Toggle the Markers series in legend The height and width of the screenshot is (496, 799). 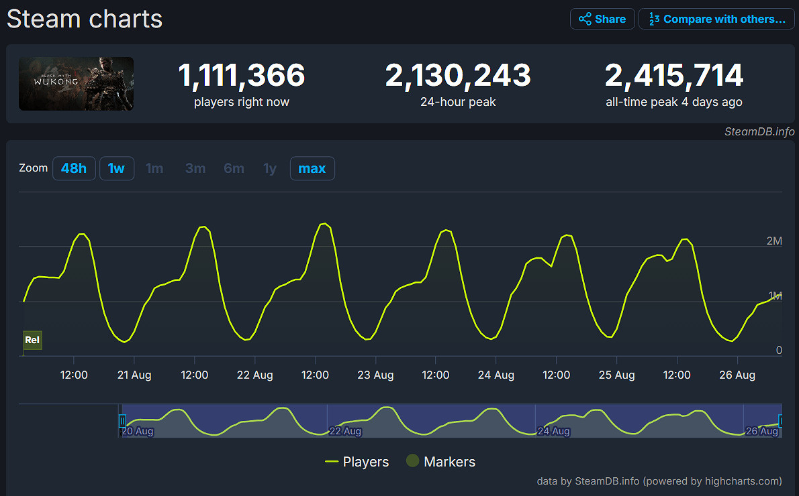440,462
